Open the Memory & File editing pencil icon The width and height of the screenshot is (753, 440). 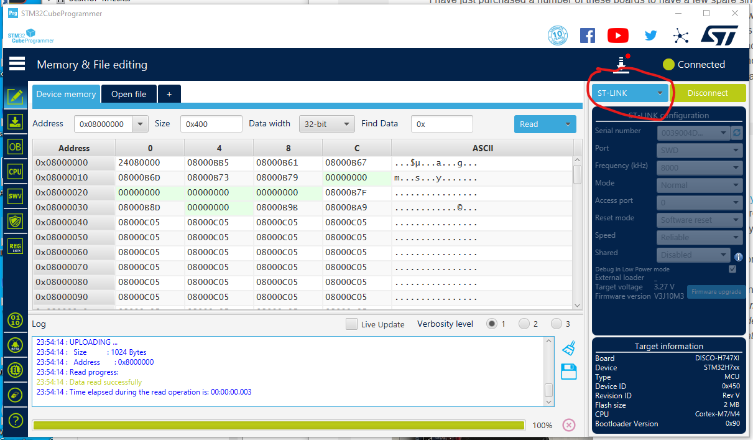tap(16, 96)
